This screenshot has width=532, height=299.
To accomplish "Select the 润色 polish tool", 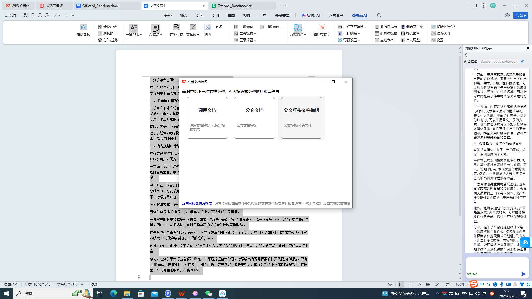I will point(208,30).
